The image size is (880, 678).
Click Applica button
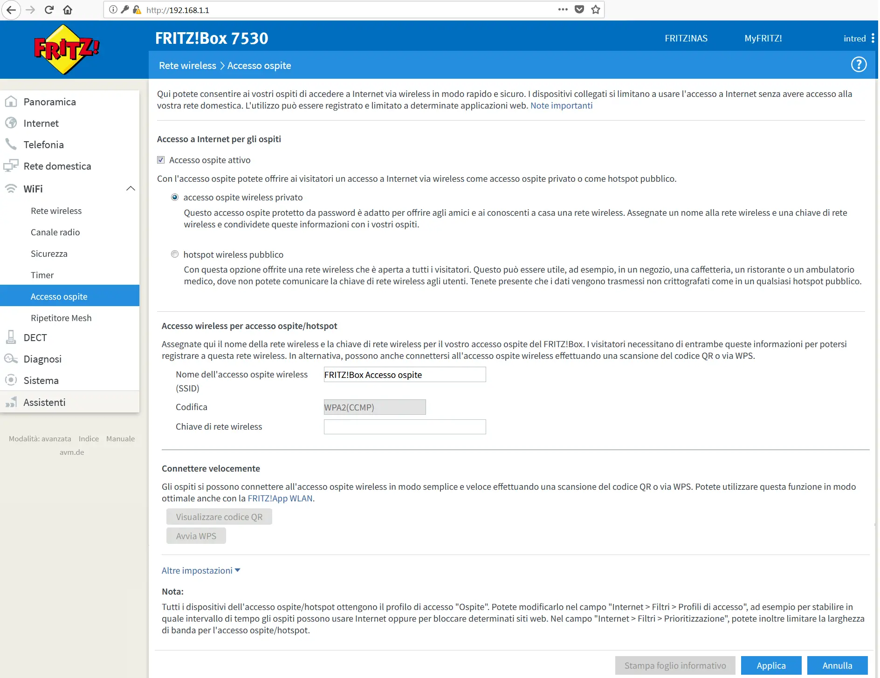point(771,665)
